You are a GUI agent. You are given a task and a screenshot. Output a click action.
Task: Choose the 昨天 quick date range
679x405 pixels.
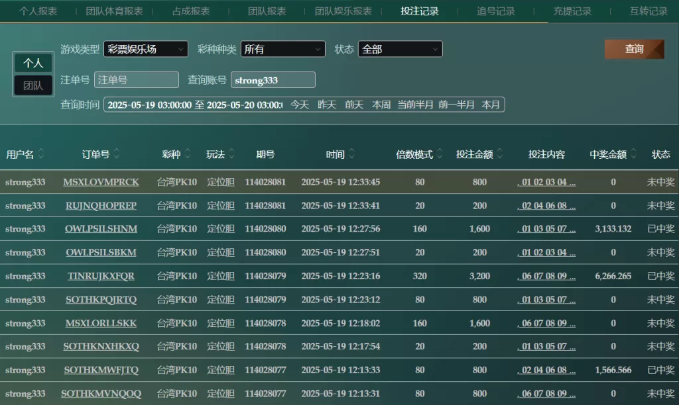coord(327,105)
